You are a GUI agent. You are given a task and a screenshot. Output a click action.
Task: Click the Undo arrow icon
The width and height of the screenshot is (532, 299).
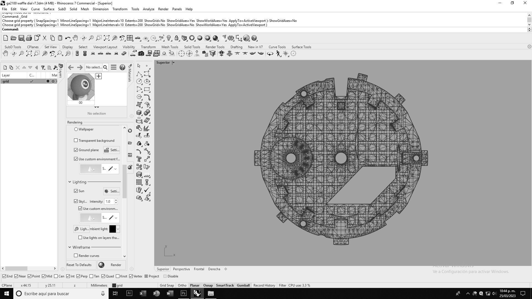[68, 38]
